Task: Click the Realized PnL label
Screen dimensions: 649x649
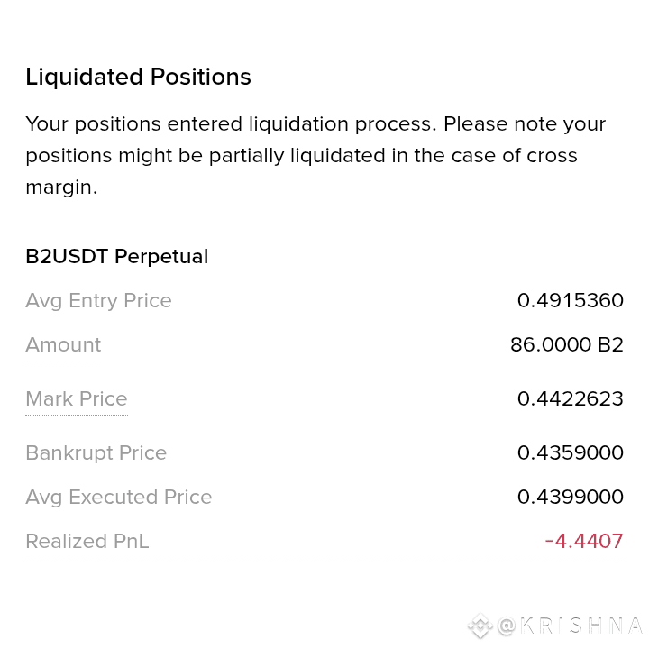Action: [87, 542]
